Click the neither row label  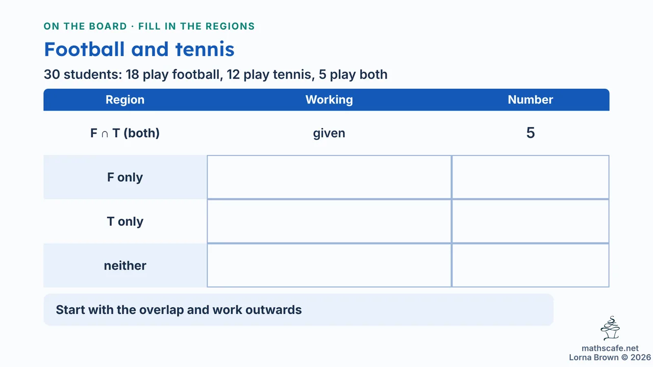point(125,266)
